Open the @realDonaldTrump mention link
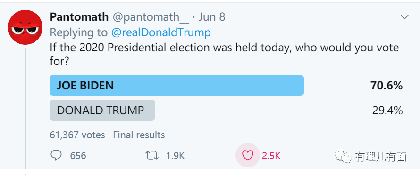Viewport: 420px width, 175px height. coord(161,32)
